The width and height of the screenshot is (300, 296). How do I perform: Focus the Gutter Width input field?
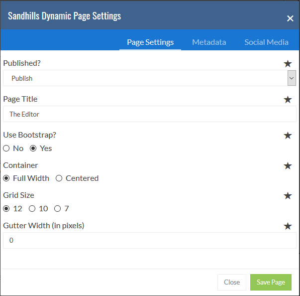[x=150, y=241]
